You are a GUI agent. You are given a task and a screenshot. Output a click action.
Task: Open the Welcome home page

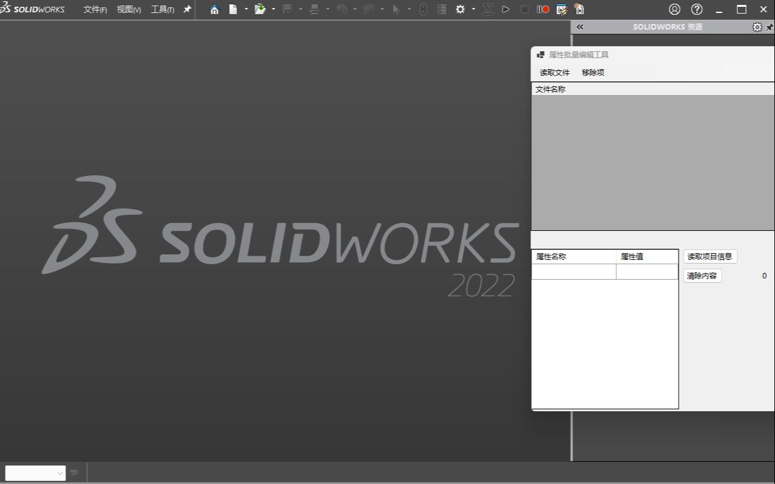click(x=214, y=9)
